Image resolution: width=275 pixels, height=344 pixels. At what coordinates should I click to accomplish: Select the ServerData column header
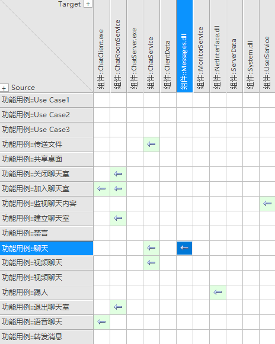coord(234,46)
